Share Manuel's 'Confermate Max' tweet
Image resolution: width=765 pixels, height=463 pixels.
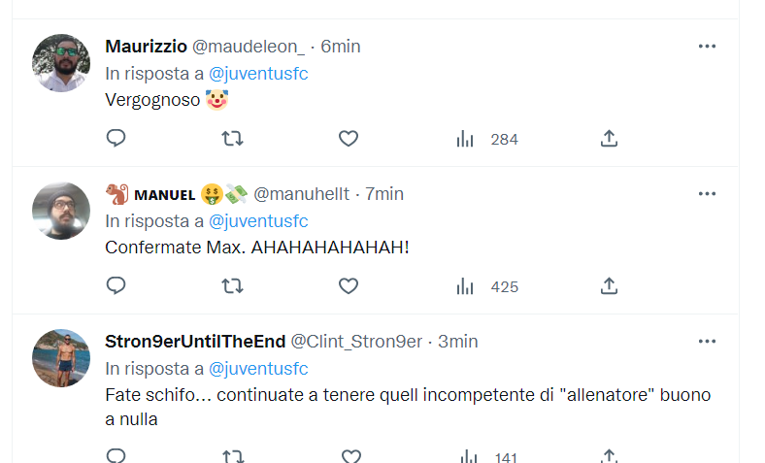[x=609, y=286]
